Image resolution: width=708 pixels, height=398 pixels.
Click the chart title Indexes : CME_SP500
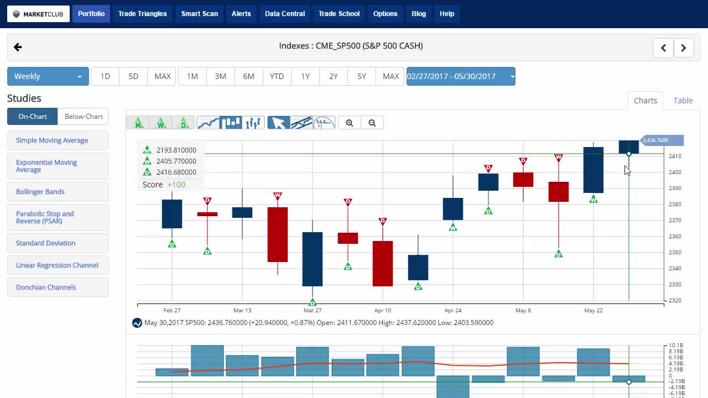point(351,46)
